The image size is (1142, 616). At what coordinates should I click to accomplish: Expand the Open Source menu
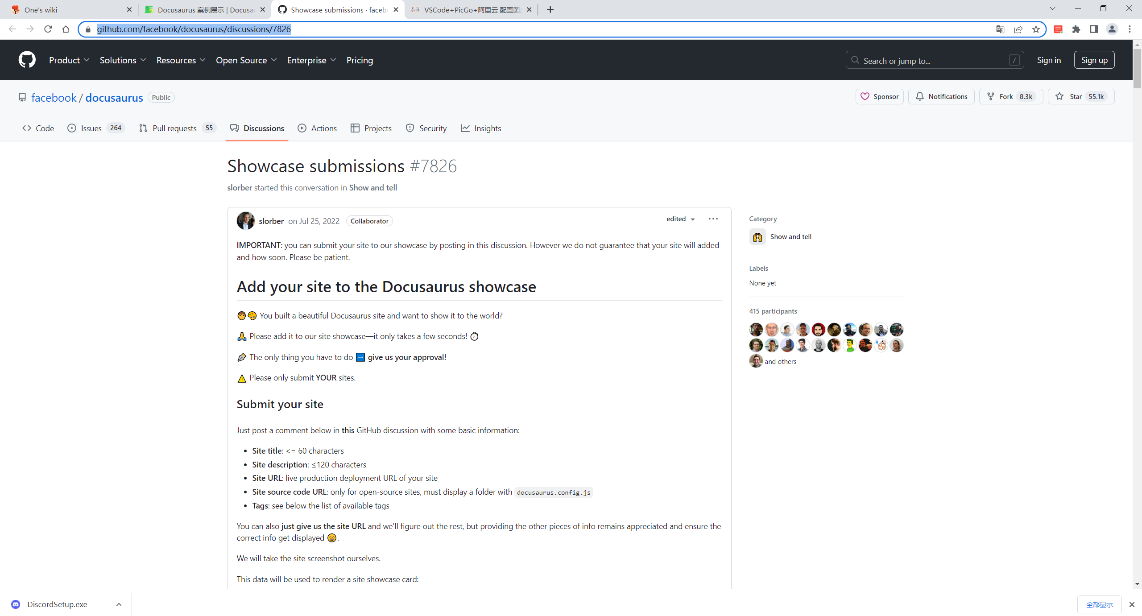[246, 60]
